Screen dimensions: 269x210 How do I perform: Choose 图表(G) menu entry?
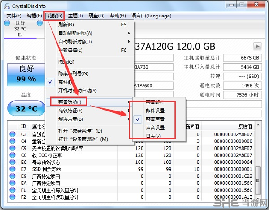pos(89,62)
